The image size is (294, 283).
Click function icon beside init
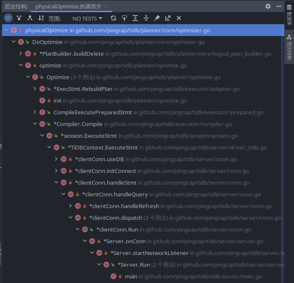click(x=42, y=100)
